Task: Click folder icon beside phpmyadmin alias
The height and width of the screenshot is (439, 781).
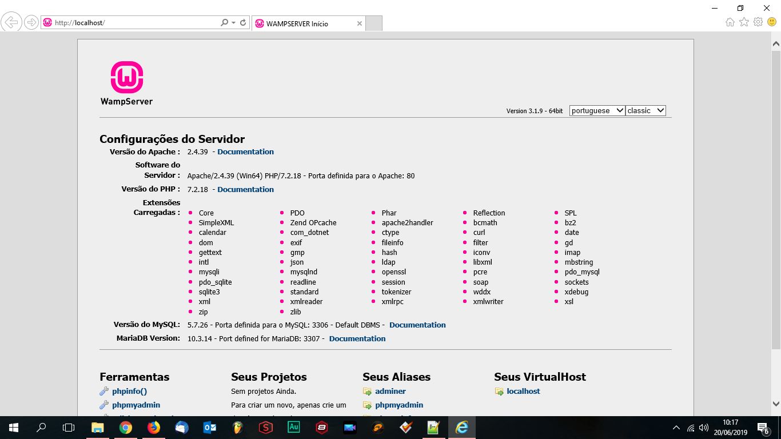Action: [x=367, y=405]
